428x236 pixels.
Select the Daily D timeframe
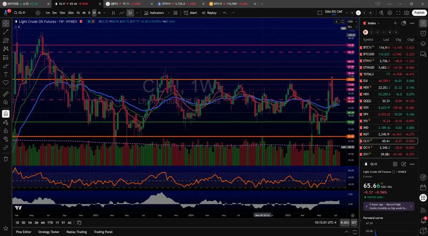pos(89,12)
